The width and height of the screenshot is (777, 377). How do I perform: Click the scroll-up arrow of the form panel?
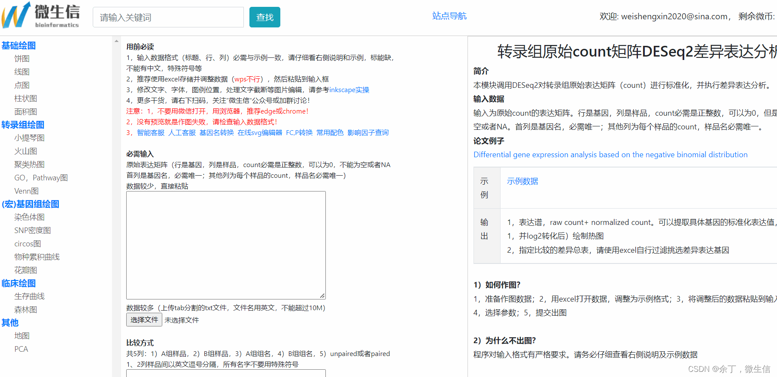coord(116,41)
